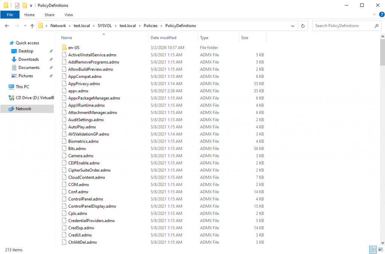385x254 pixels.
Task: Switch to the View ribbon tab
Action: click(x=69, y=15)
